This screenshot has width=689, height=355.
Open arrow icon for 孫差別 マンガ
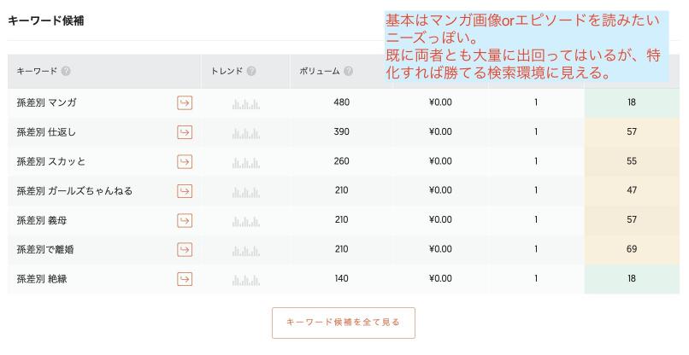(185, 102)
